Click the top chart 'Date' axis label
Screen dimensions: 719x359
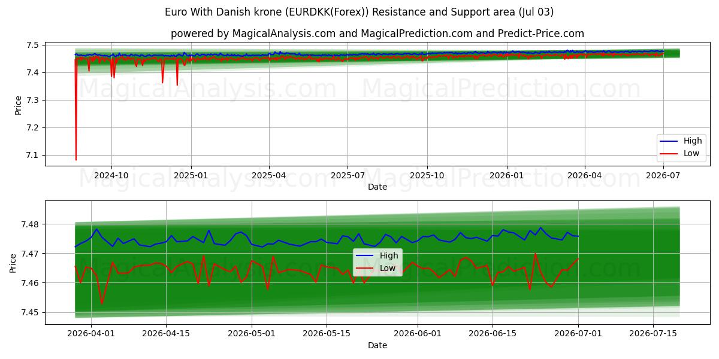click(x=377, y=187)
